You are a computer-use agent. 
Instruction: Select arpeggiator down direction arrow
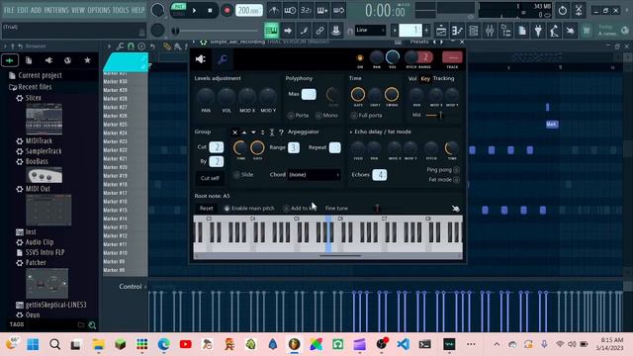[253, 132]
